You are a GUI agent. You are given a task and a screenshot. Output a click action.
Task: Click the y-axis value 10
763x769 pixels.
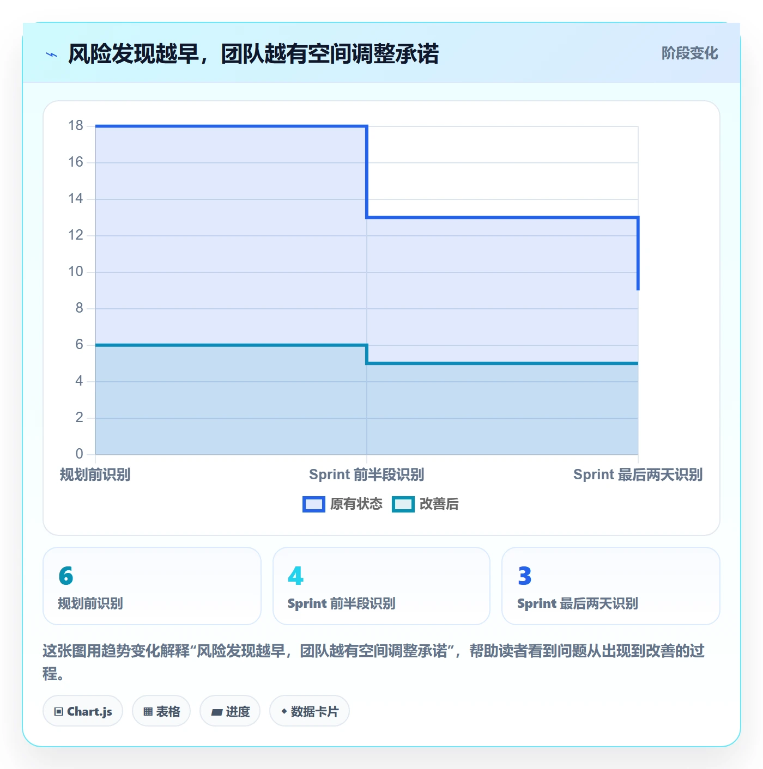(x=76, y=272)
